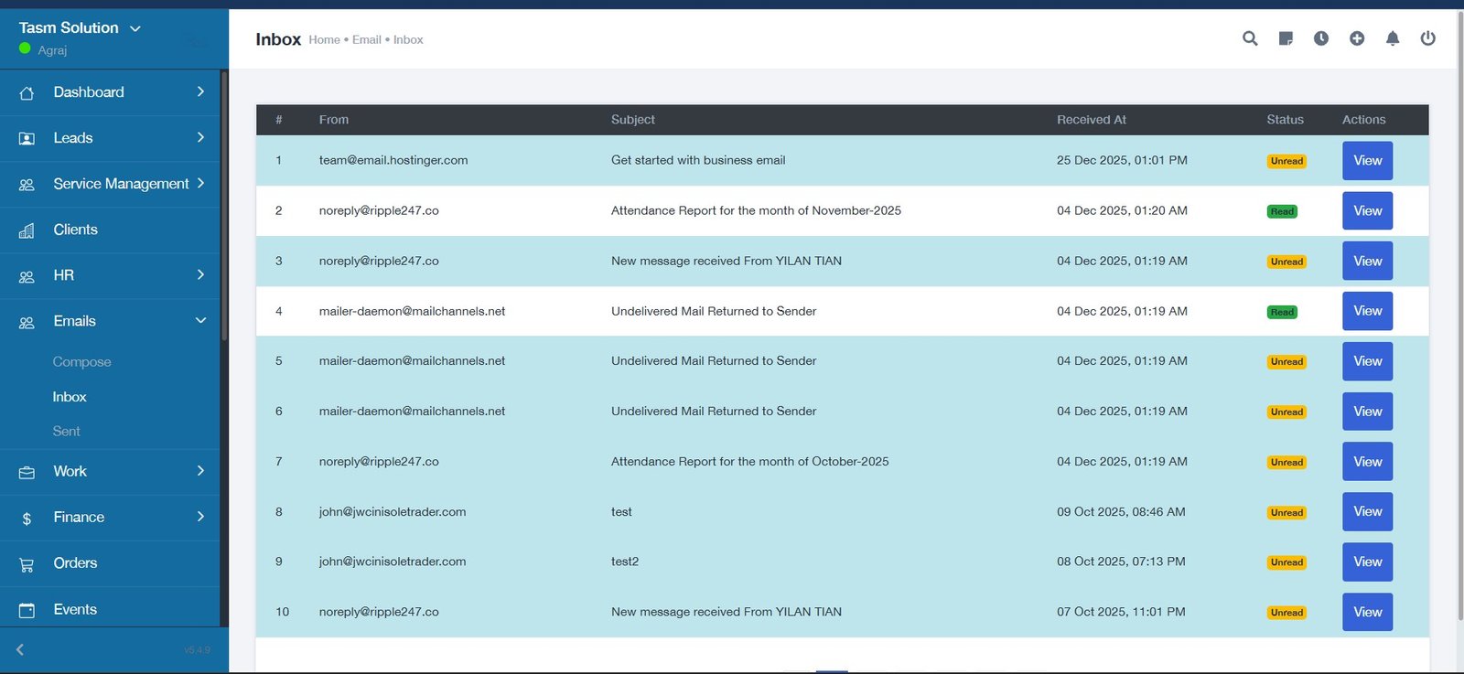The image size is (1464, 674).
Task: Click the Home breadcrumb link
Action: (x=324, y=40)
